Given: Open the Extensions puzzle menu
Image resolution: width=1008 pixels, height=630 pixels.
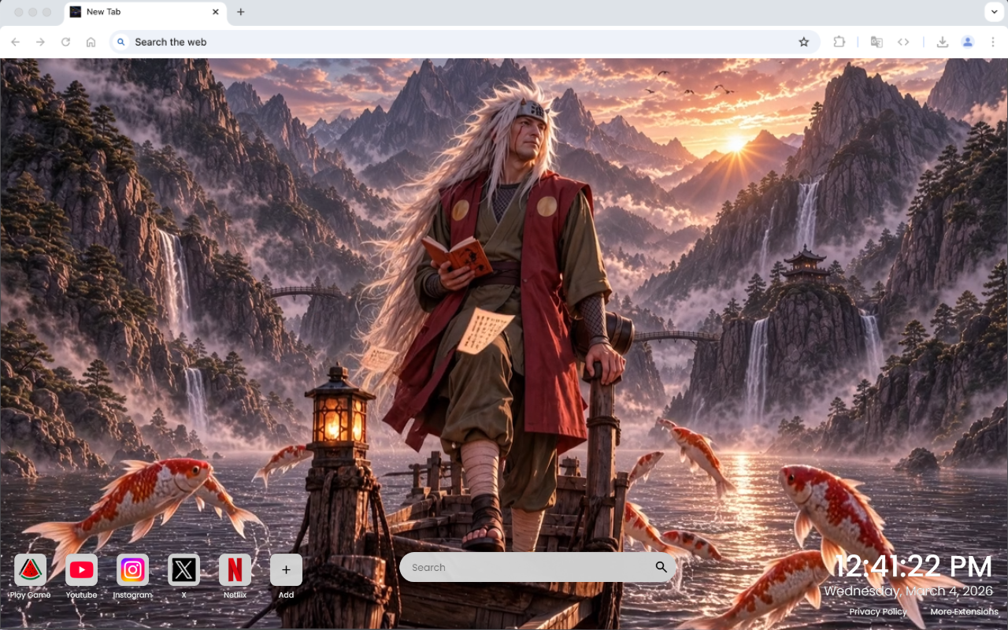Looking at the screenshot, I should 839,42.
